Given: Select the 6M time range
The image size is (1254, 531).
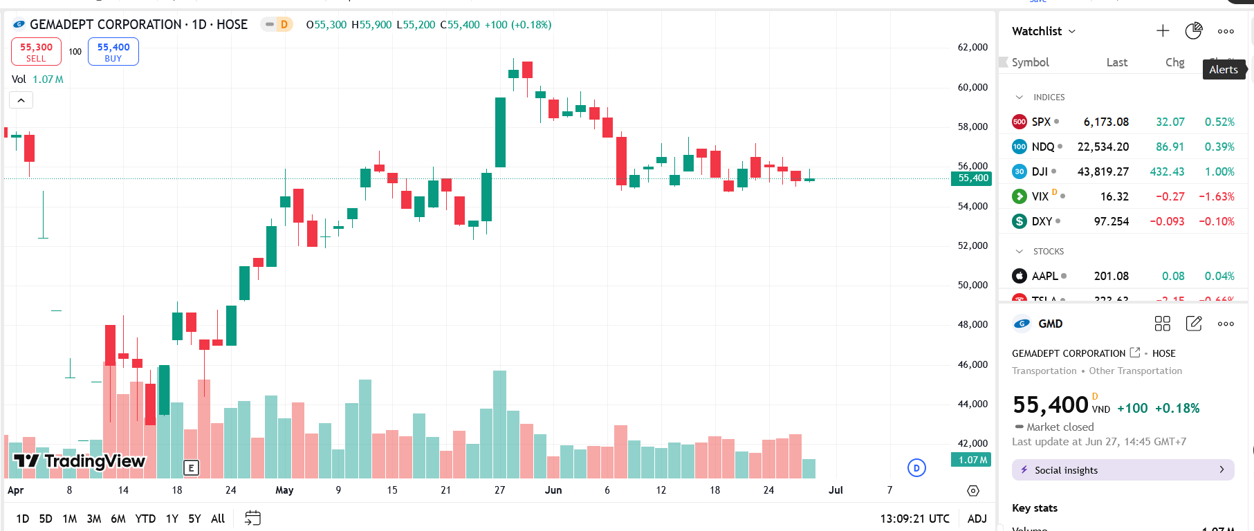Looking at the screenshot, I should (x=118, y=519).
